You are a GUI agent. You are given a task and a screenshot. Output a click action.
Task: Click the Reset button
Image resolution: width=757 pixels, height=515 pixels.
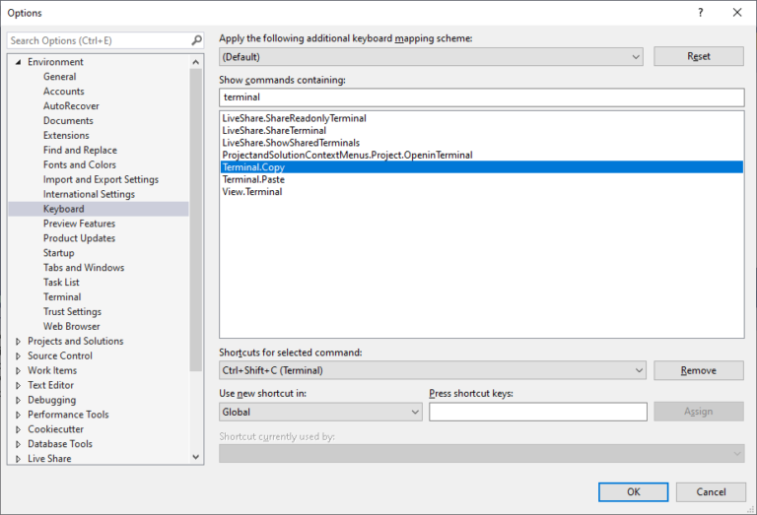coord(698,57)
